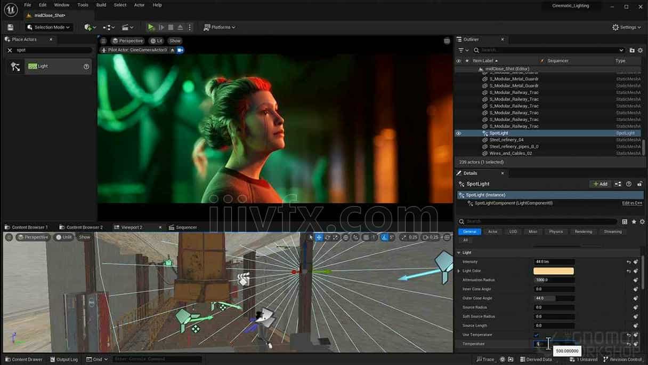Click the Stop simulation button

pos(171,27)
